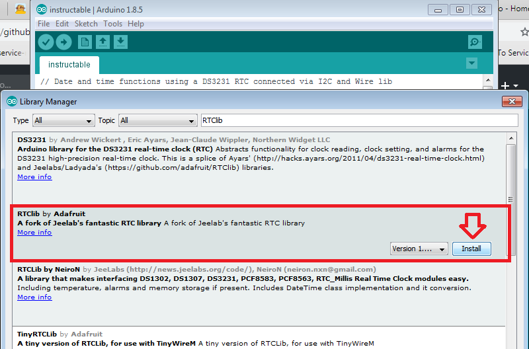Click the browser new tab plus icon
This screenshot has height=349, width=529.
click(505, 86)
